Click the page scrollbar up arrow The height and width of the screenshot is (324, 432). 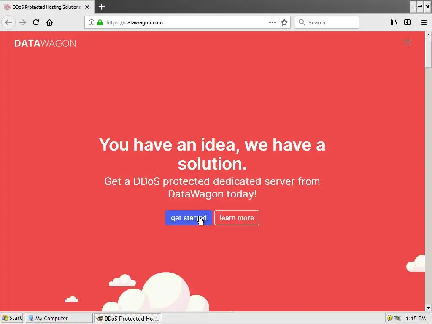pos(428,35)
